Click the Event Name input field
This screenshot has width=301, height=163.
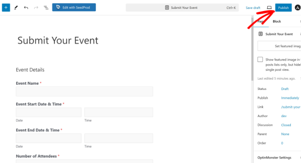click(85, 91)
